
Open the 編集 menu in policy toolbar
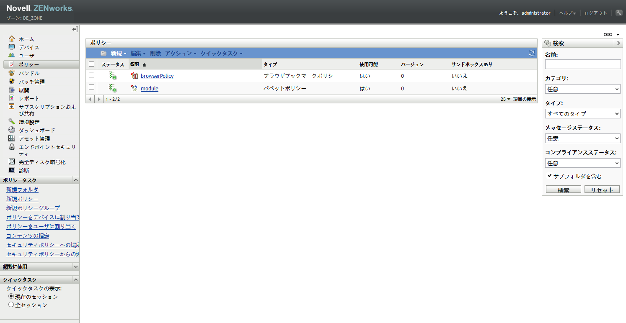click(138, 53)
